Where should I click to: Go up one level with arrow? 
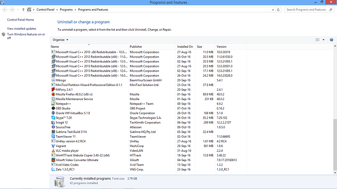pyautogui.click(x=23, y=10)
